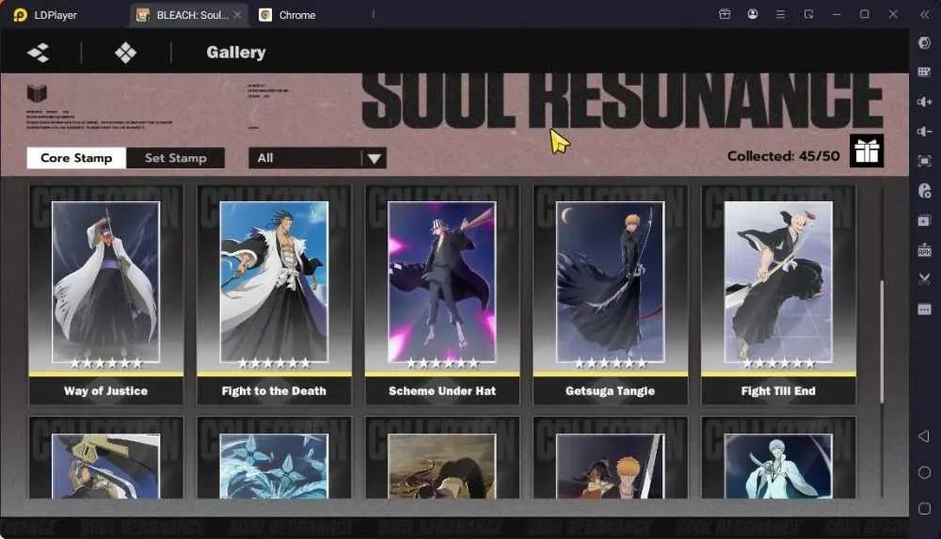Toggle fullscreen icon in LDPlayer sidebar
The image size is (941, 539).
pos(924,161)
